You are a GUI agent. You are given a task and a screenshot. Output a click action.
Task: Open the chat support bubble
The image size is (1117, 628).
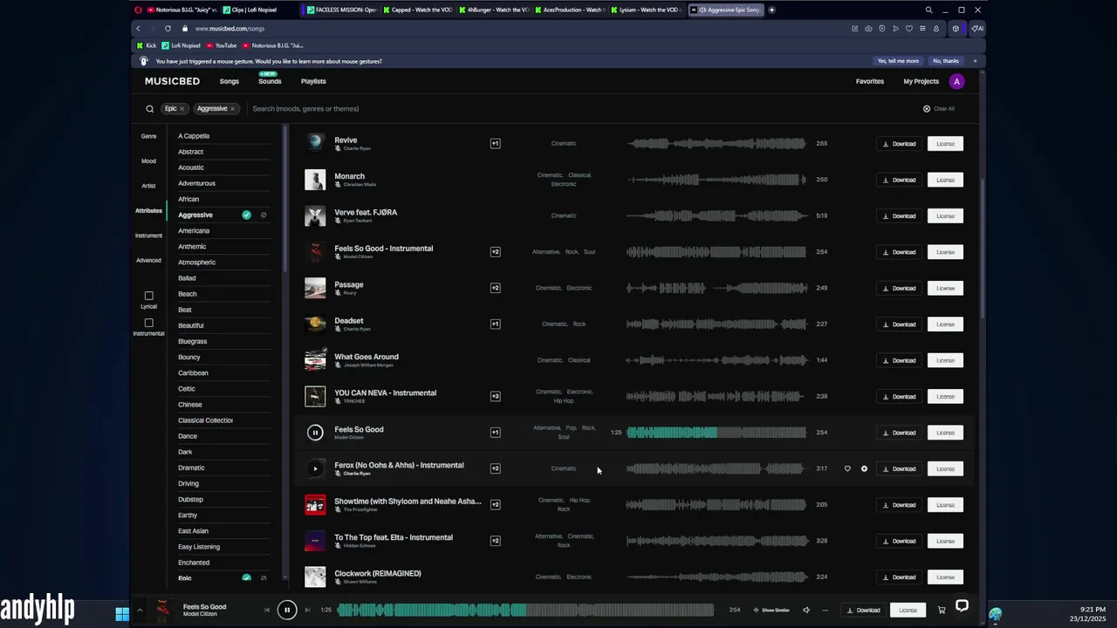962,606
